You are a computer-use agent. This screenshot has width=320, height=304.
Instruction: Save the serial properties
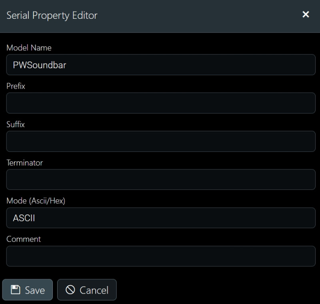pyautogui.click(x=28, y=290)
